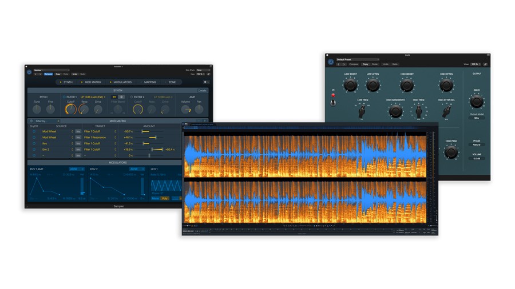Click the Output Drive knob
This screenshot has height=289, width=515.
coord(476,102)
